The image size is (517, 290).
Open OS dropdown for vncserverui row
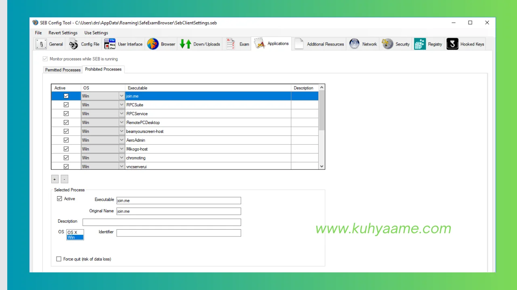[122, 166]
